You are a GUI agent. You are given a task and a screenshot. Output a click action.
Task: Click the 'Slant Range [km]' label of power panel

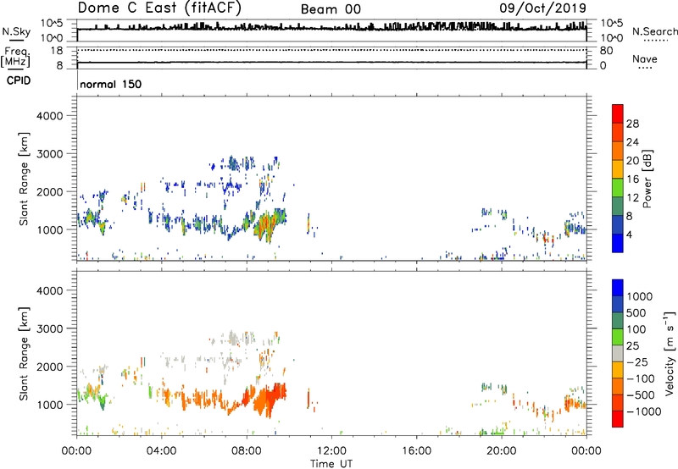pyautogui.click(x=24, y=179)
